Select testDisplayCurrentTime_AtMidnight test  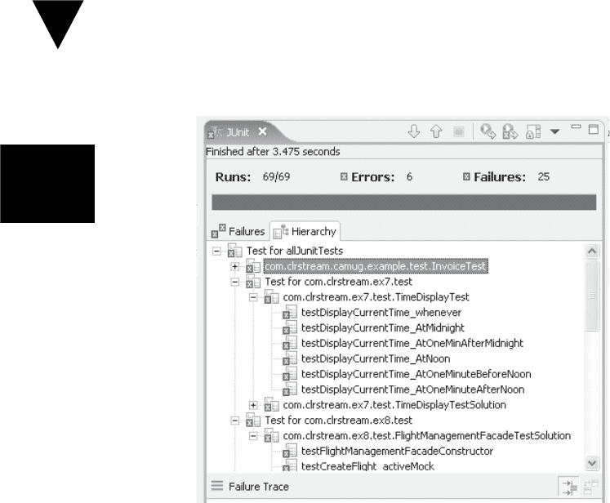tap(383, 327)
